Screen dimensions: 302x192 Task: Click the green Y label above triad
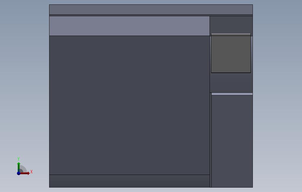19,159
